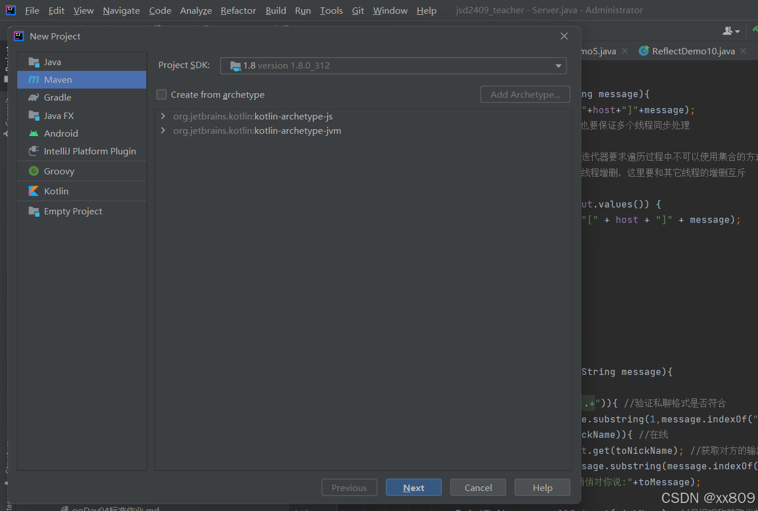The width and height of the screenshot is (758, 511).
Task: Open the Build menu
Action: click(276, 10)
